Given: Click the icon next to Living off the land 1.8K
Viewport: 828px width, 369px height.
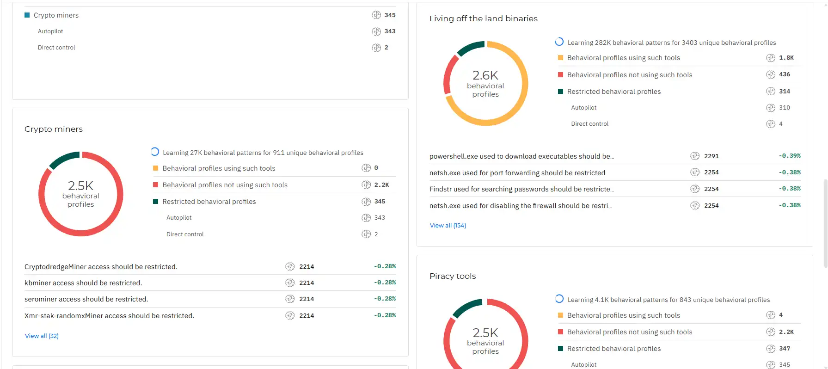Looking at the screenshot, I should (771, 58).
